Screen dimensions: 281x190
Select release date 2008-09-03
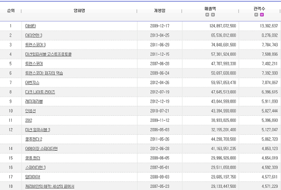160,177
